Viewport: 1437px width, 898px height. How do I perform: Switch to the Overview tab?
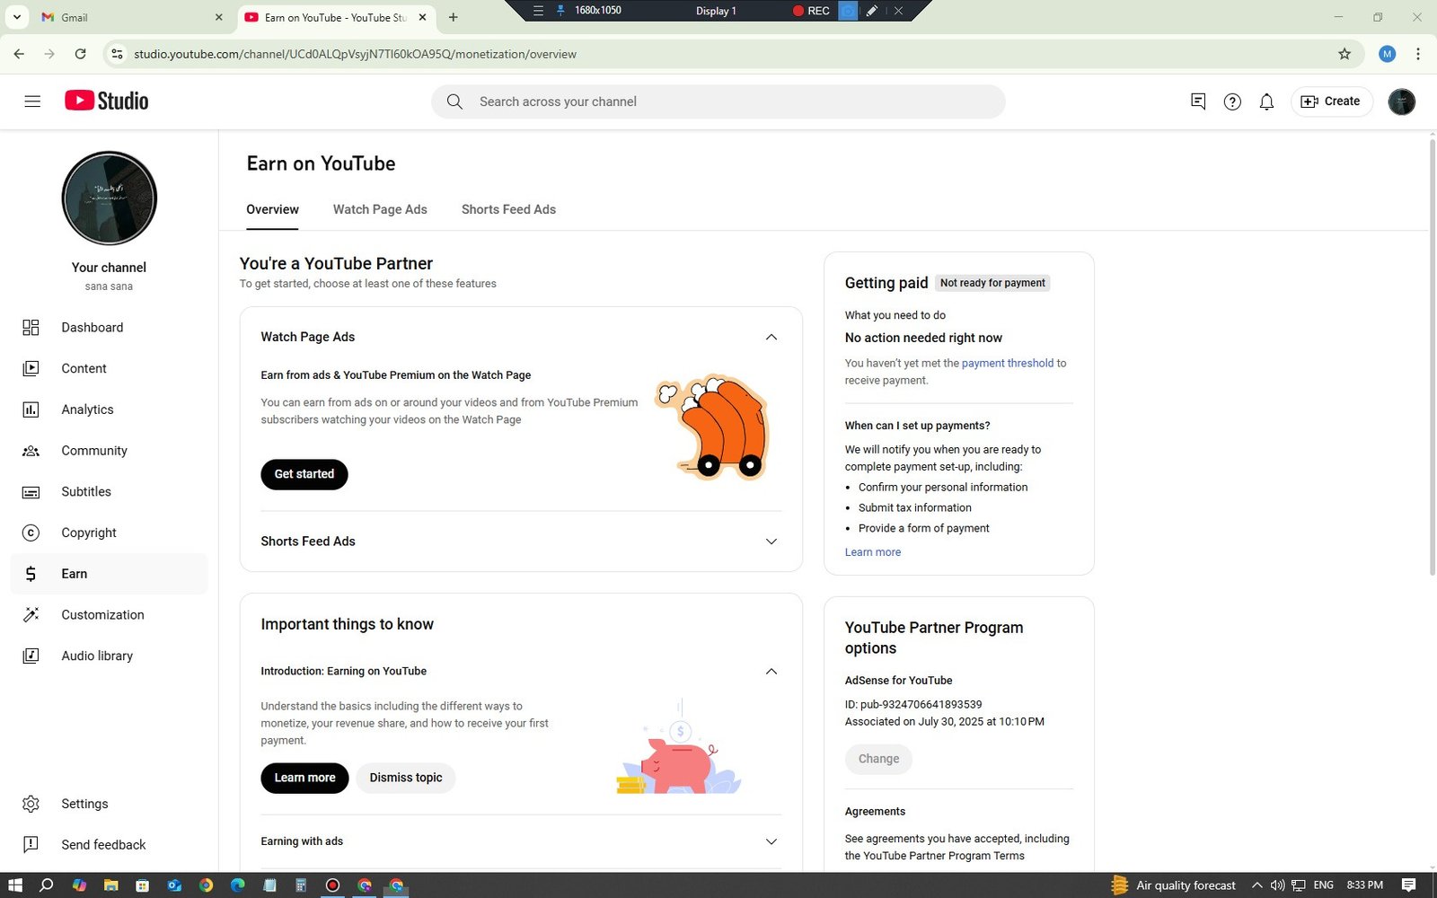tap(272, 209)
